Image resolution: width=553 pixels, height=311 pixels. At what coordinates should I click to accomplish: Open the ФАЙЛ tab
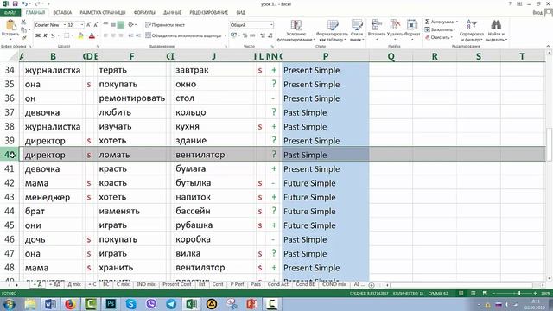(10, 13)
